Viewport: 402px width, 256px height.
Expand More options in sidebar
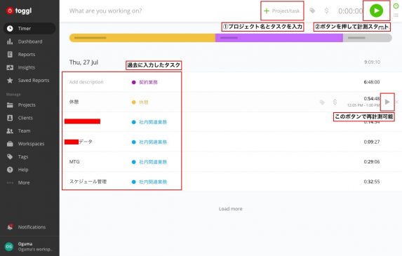click(x=24, y=182)
